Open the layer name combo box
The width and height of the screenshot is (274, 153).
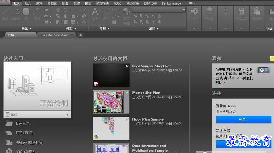(x=158, y=10)
